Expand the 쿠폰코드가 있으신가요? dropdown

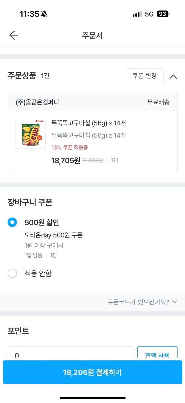click(x=142, y=302)
